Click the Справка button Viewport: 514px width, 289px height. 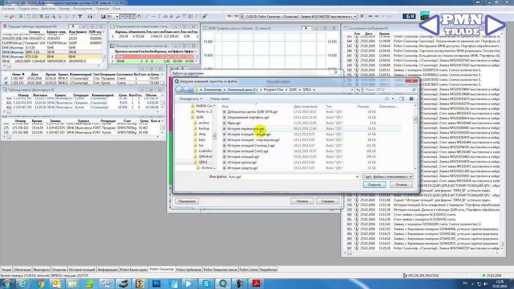(x=328, y=201)
